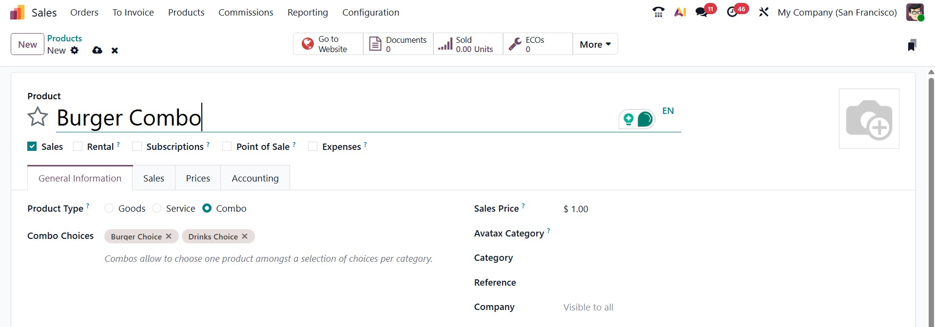Save record with cloud upload icon
Image resolution: width=935 pixels, height=327 pixels.
(x=97, y=50)
